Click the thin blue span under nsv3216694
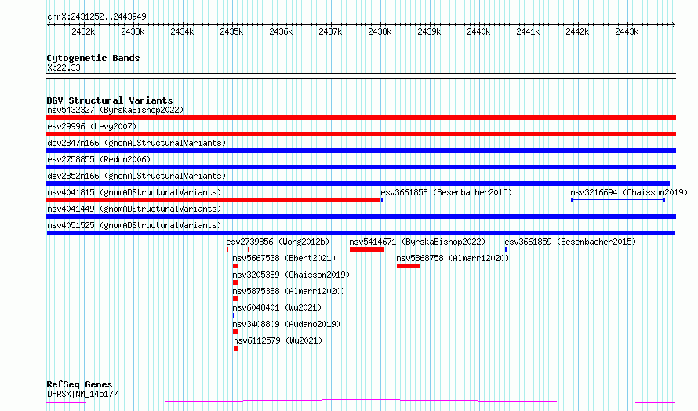The height and width of the screenshot is (411, 698). coord(618,200)
